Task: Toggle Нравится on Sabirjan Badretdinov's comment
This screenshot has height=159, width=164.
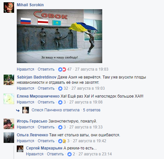Action: tap(25, 88)
